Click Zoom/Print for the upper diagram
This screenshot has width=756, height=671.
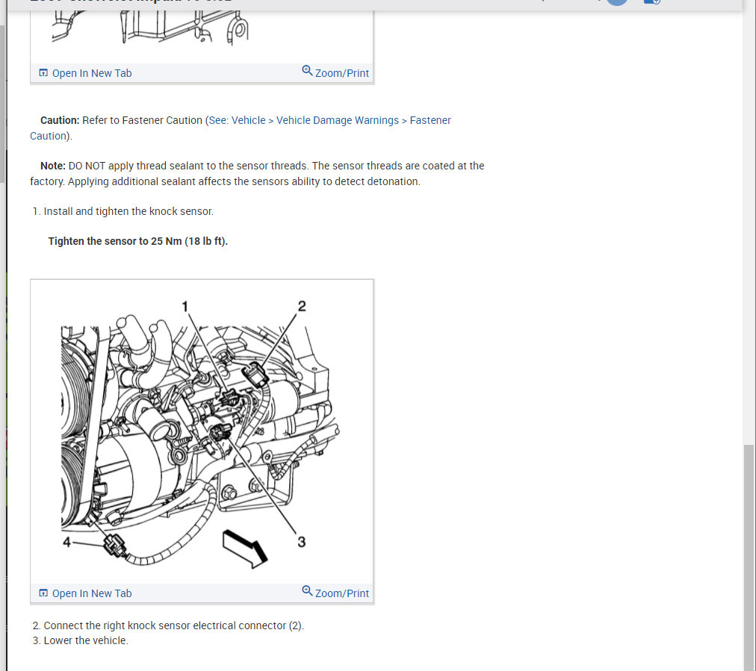point(335,72)
